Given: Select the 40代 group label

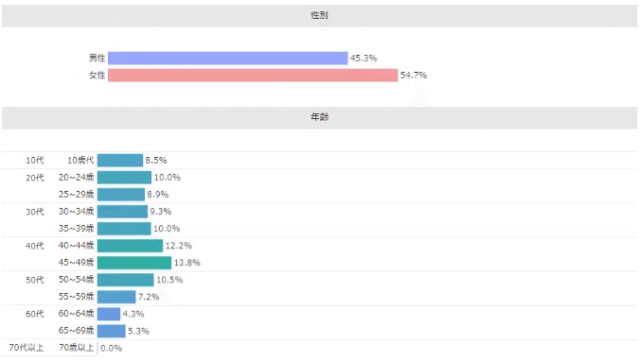Looking at the screenshot, I should [35, 246].
